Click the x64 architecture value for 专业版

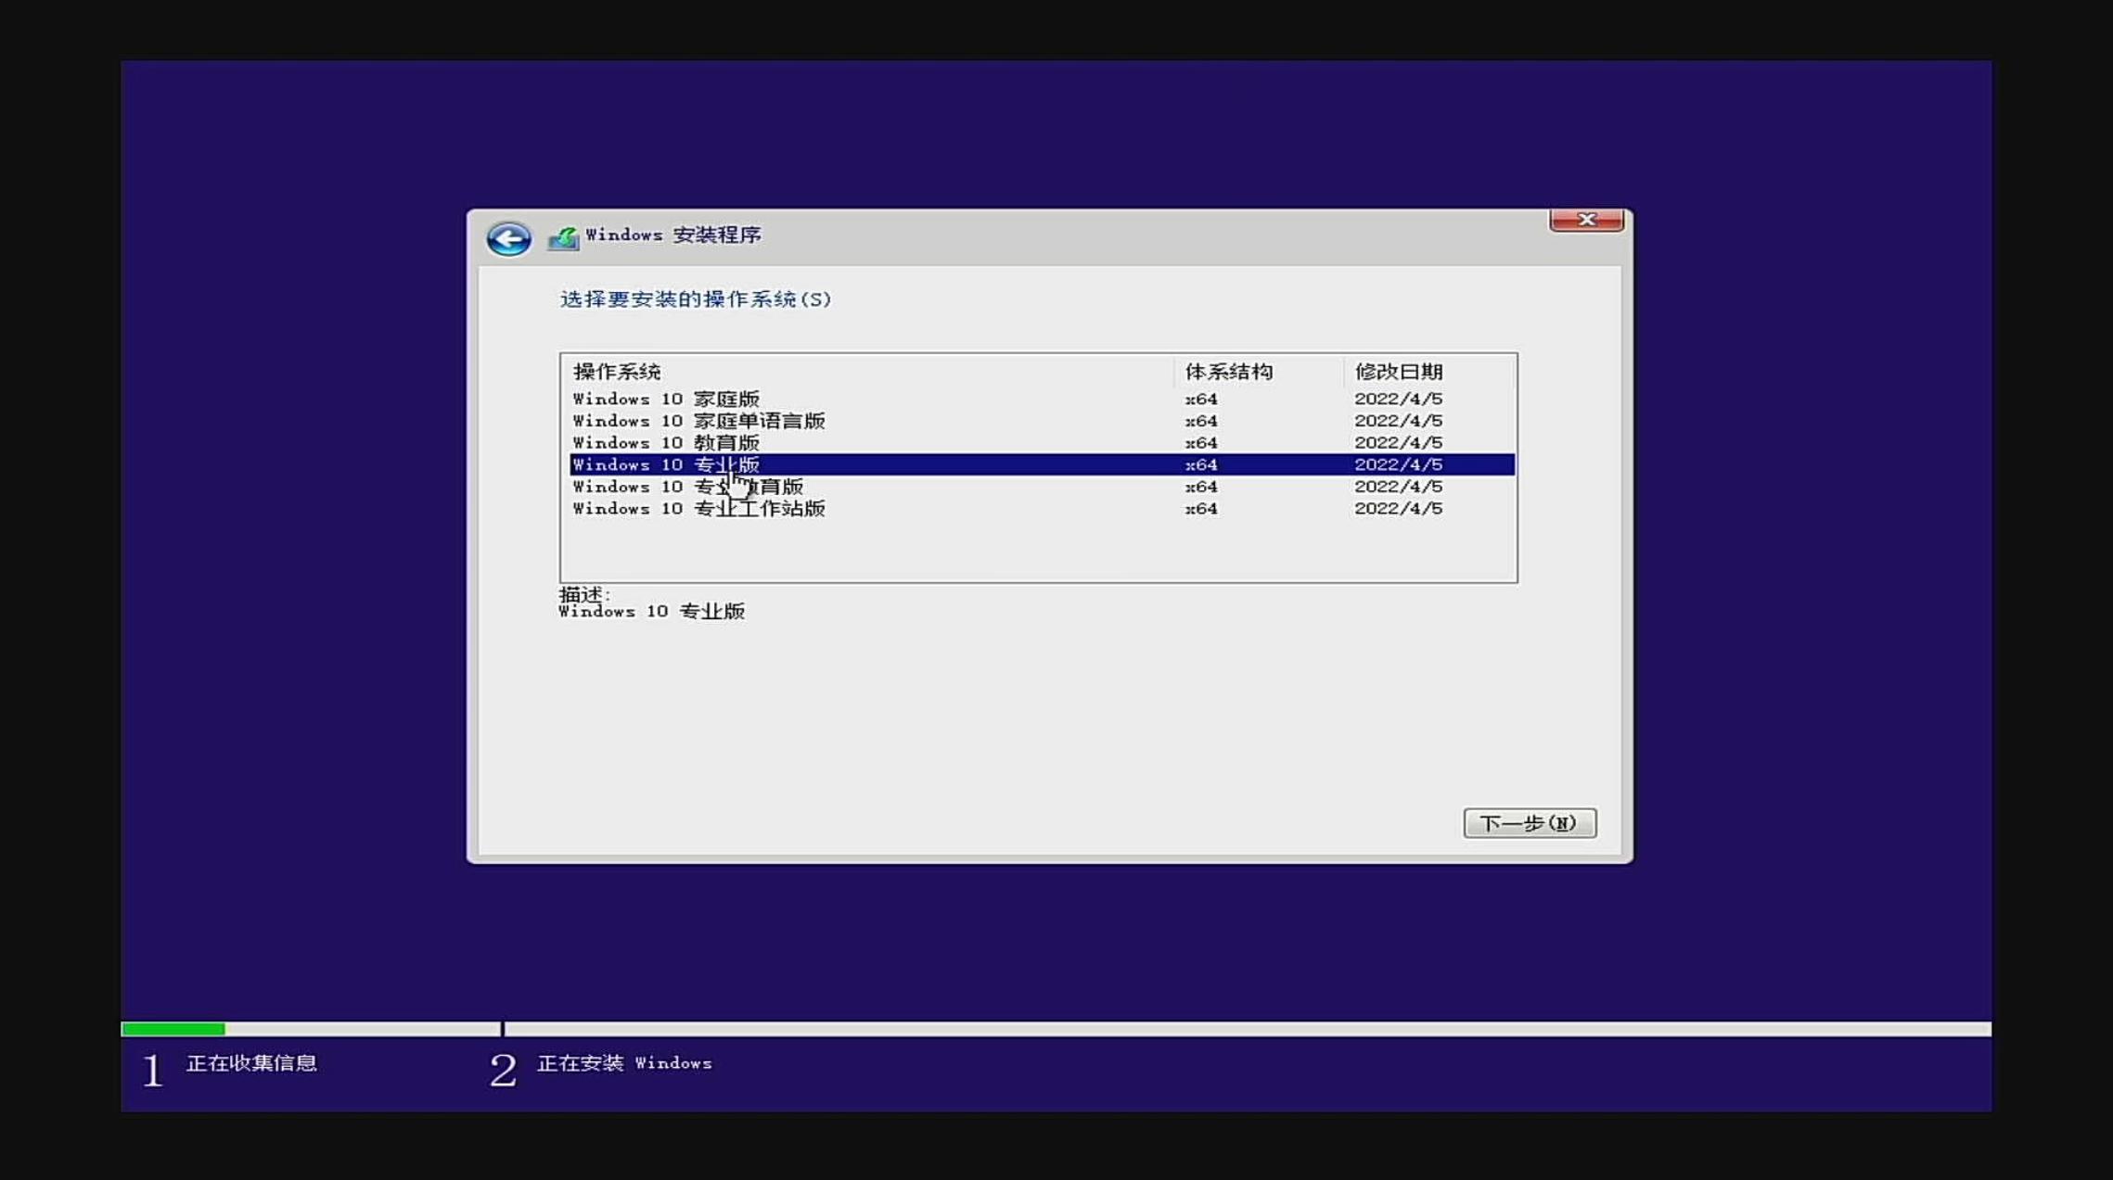[x=1200, y=464]
